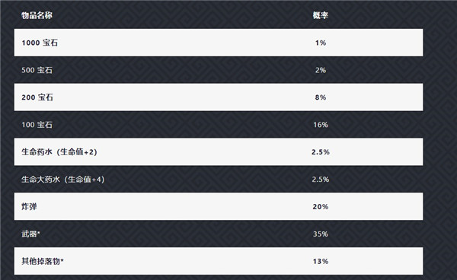Click the 2.5% value beside 生命大药水
The image size is (457, 280).
(x=321, y=180)
